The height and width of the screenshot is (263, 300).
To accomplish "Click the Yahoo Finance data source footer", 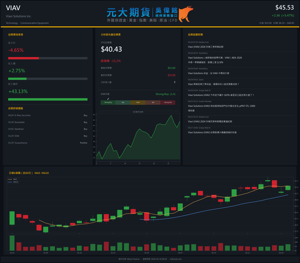I will [129, 259].
